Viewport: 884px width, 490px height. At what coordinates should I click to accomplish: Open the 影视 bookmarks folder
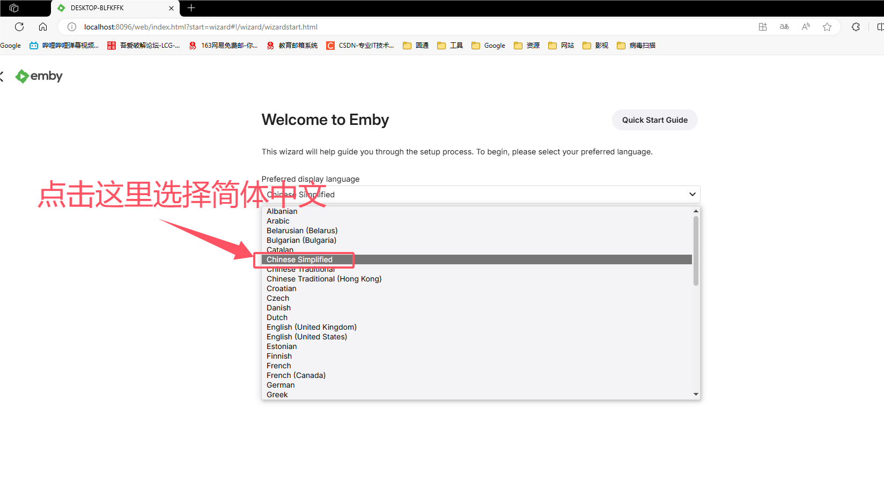[x=595, y=46]
